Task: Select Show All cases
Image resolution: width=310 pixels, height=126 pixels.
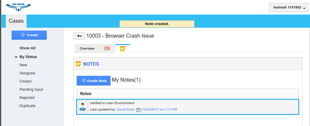Action: tap(27, 48)
